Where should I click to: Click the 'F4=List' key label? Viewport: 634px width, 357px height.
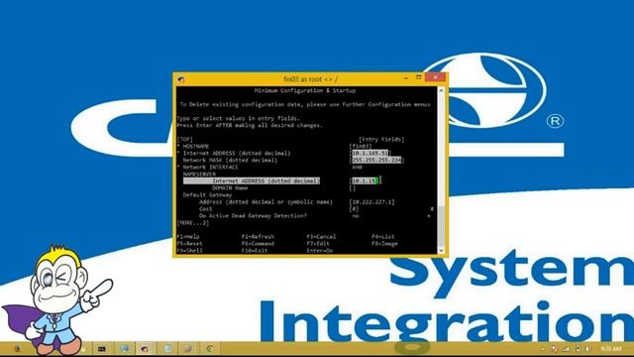pos(383,236)
